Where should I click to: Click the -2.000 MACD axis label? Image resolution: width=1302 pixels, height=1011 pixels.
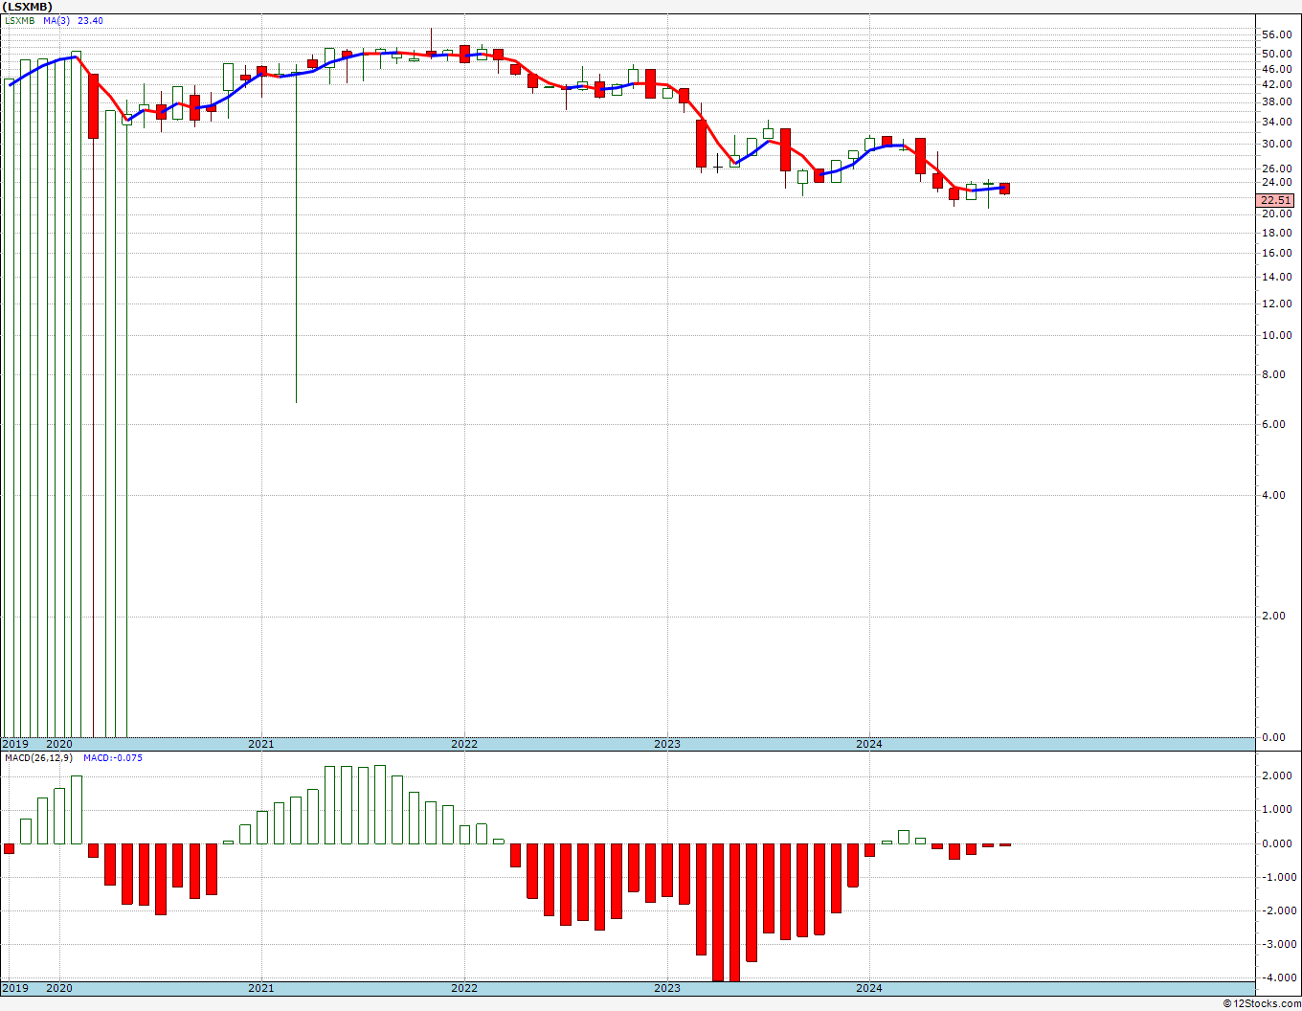tap(1278, 910)
